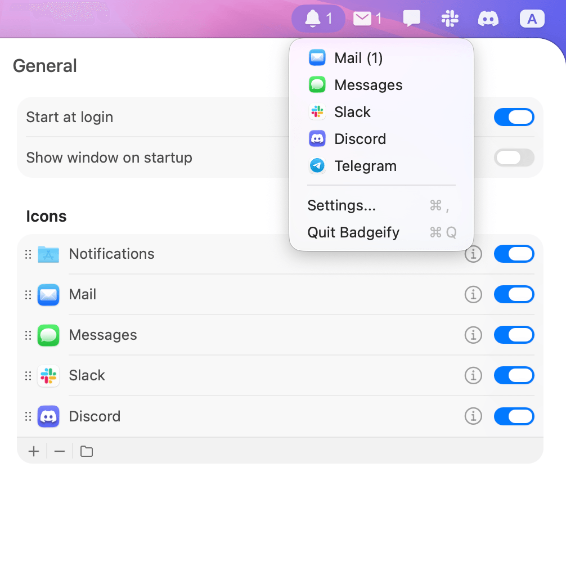566x566 pixels.
Task: Click Telegram icon in the dropdown menu
Action: coord(317,166)
